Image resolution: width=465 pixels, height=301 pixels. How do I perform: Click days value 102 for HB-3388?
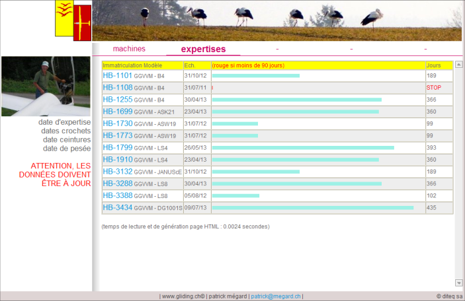tap(431, 195)
